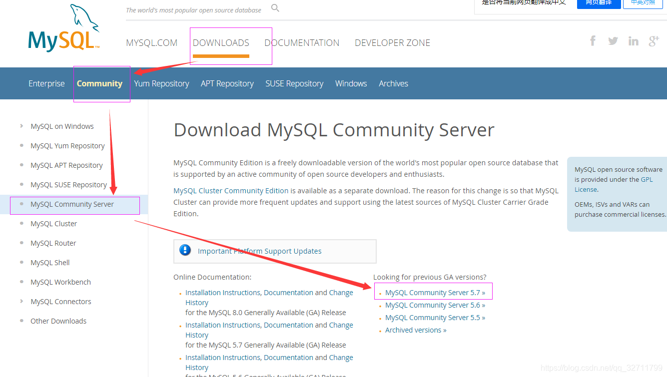Click the Download MySQL Community Server heading

pyautogui.click(x=334, y=130)
